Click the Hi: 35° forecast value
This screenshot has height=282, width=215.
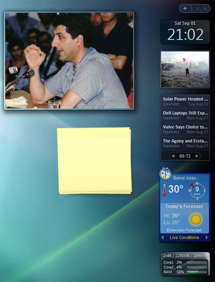172,216
